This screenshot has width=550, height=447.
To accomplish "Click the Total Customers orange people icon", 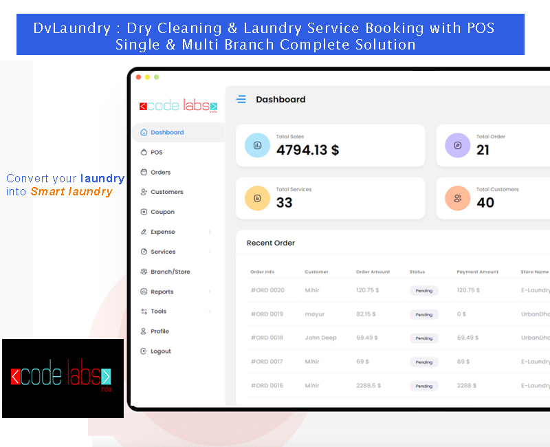I will [x=457, y=198].
